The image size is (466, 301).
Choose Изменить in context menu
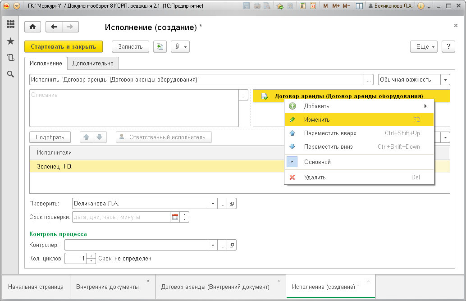(359, 120)
